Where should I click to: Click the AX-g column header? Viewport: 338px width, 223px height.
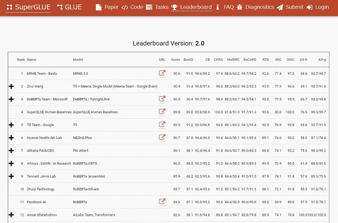pyautogui.click(x=322, y=60)
